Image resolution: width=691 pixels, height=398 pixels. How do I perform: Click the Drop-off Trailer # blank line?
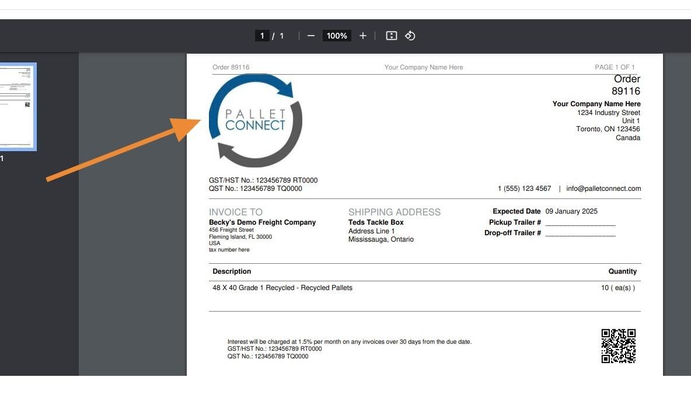pyautogui.click(x=580, y=233)
